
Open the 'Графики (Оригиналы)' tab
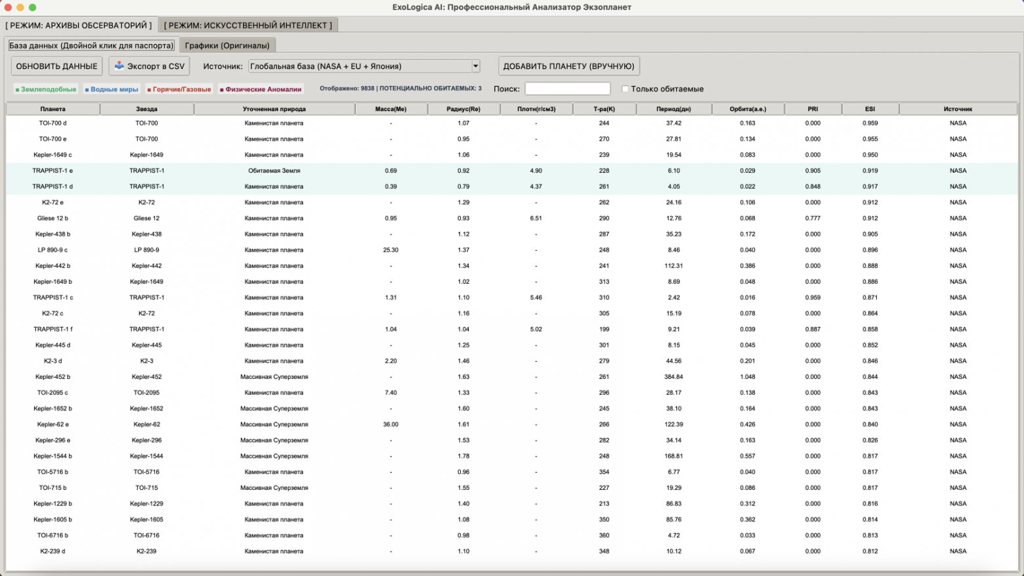click(227, 45)
